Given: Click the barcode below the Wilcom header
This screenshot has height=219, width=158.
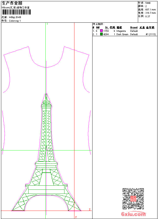Looking at the screenshot, I should coord(15,12).
